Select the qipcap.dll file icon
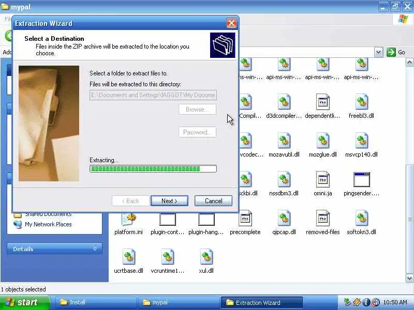This screenshot has width=414, height=310. point(284,218)
